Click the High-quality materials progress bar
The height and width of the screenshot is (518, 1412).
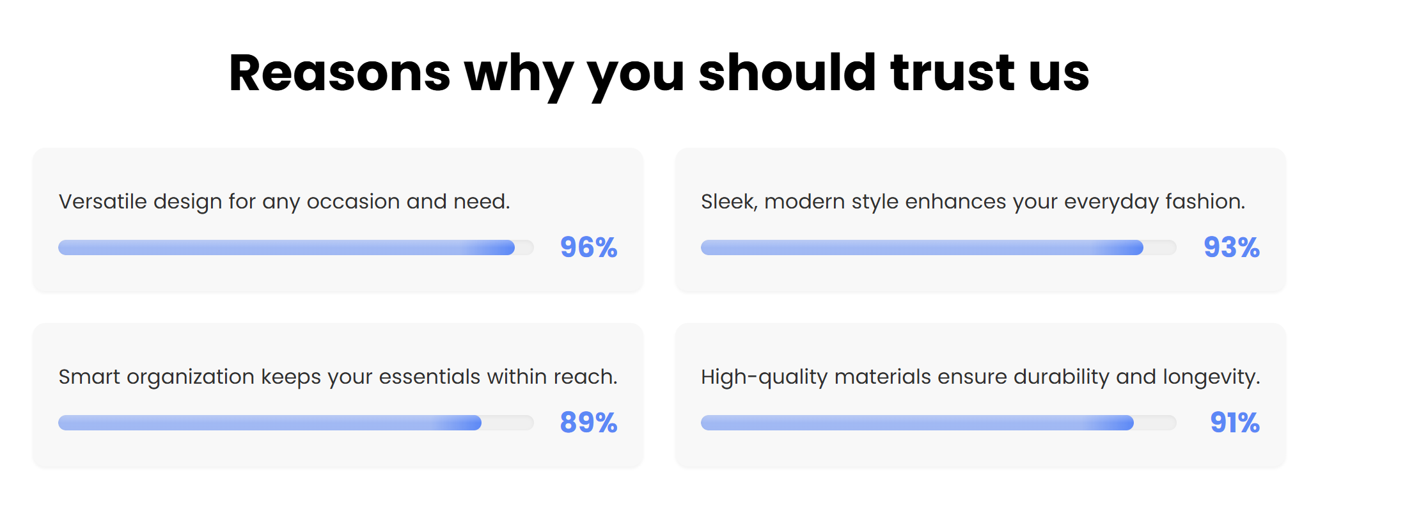click(x=938, y=423)
